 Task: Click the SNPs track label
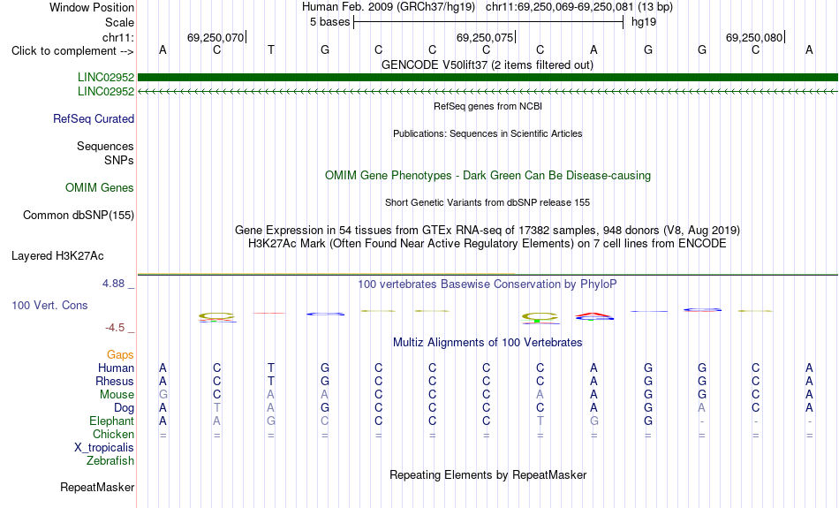(x=119, y=160)
